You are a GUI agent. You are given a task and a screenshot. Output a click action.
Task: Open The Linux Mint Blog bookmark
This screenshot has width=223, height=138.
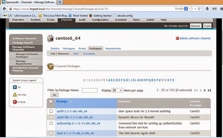pyautogui.click(x=53, y=16)
